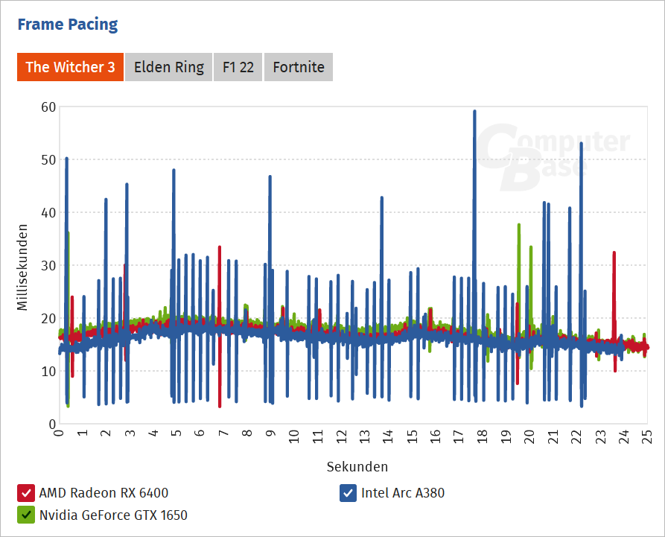
Task: Click the Frame Pacing heading
Action: [x=68, y=25]
